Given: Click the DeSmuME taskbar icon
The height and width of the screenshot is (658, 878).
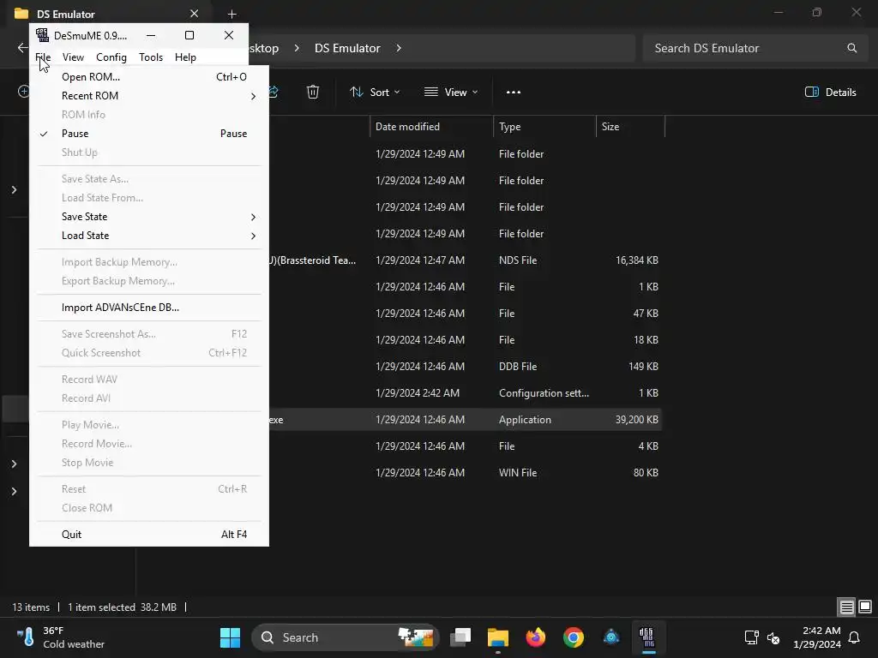Looking at the screenshot, I should pos(647,637).
